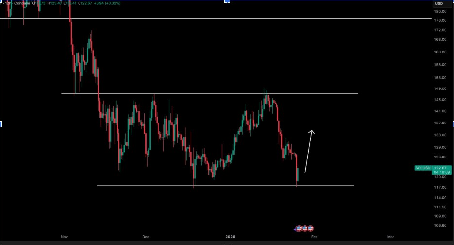The image size is (454, 245).
Task: Click the 168.00 price axis label
Action: 440,39
